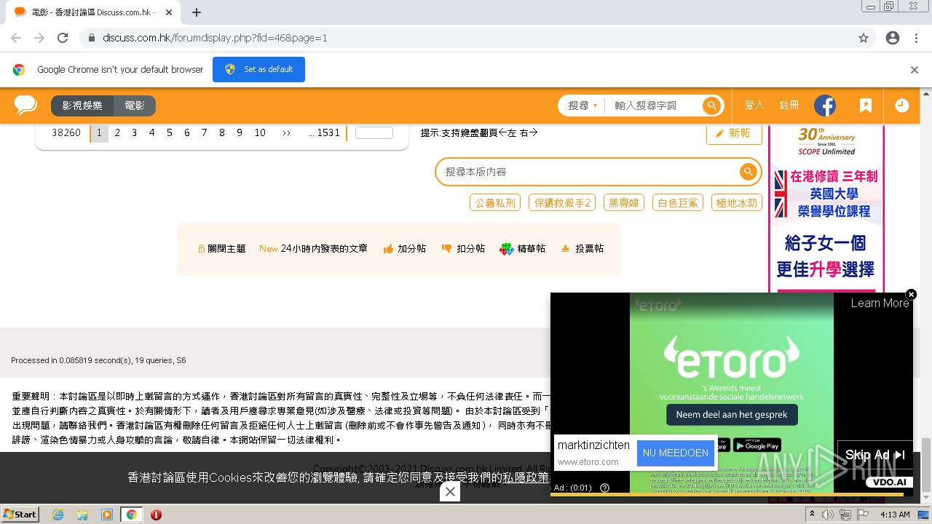Viewport: 932px width, 524px height.
Task: Click the forum speech bubble logo
Action: (25, 106)
